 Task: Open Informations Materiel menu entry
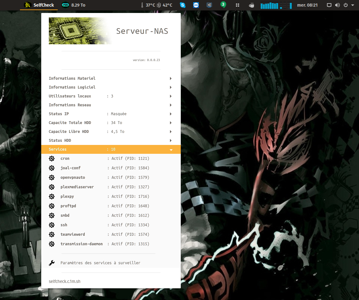tap(111, 78)
